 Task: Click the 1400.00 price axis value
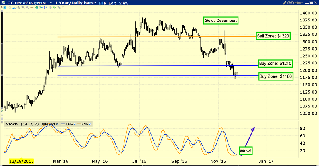[x=308, y=13]
